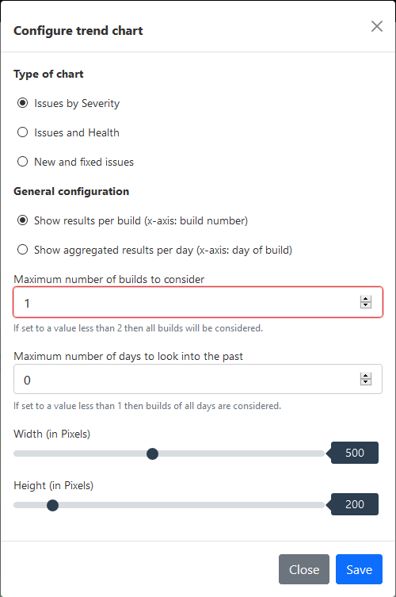
Task: Click the Save button
Action: (359, 569)
